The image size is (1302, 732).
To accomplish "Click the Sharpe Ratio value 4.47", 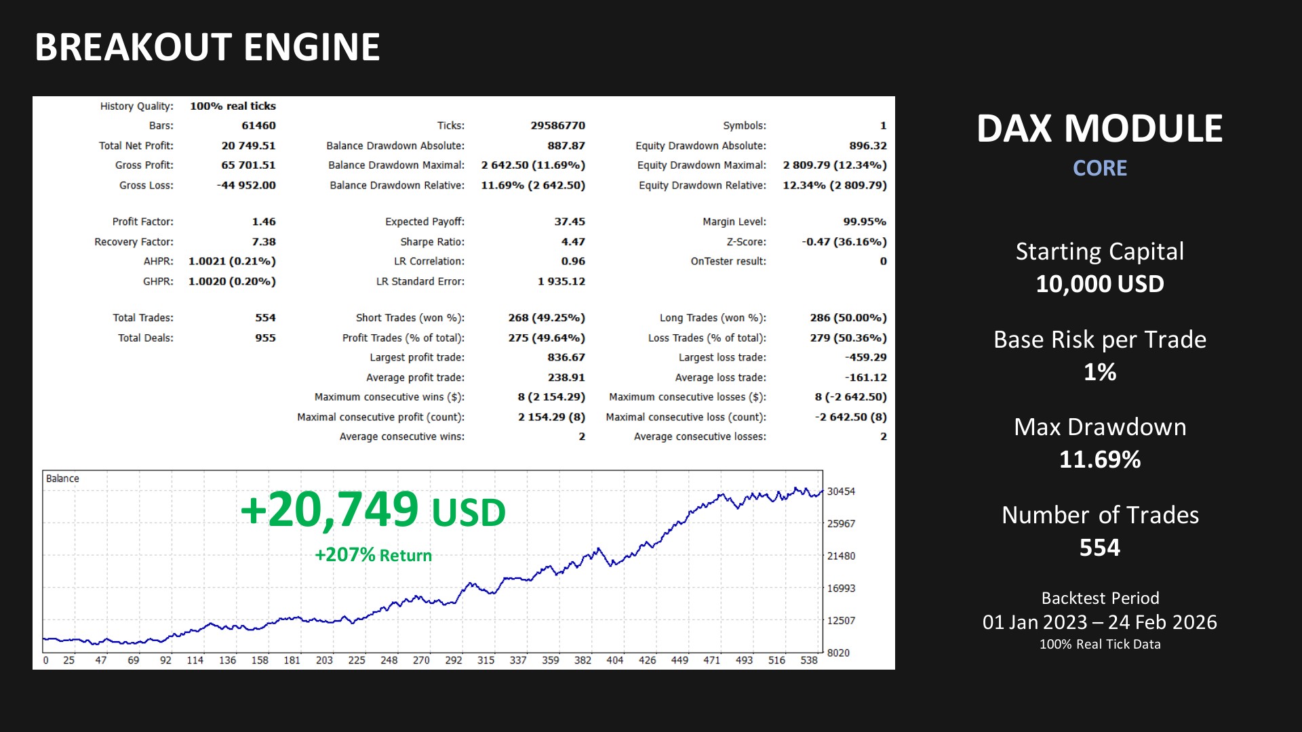I will 572,242.
